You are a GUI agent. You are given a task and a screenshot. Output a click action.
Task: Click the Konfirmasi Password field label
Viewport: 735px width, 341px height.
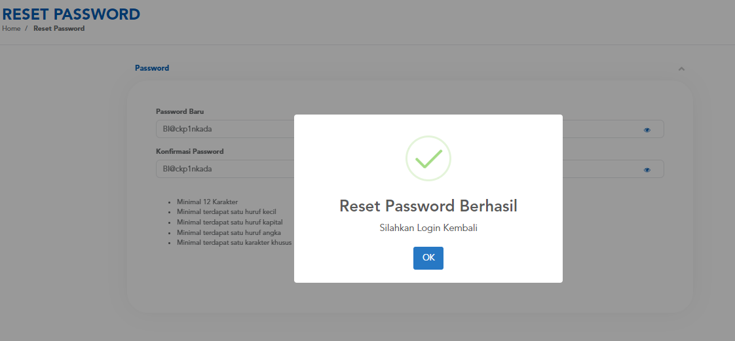tap(190, 151)
